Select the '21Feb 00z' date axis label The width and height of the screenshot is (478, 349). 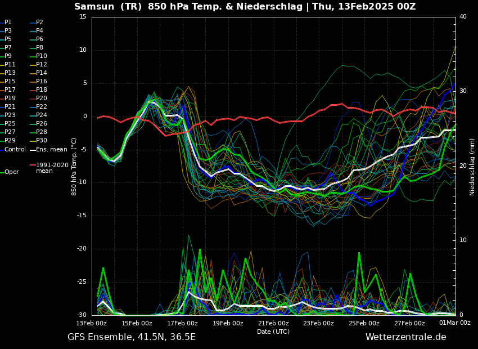click(x=273, y=323)
